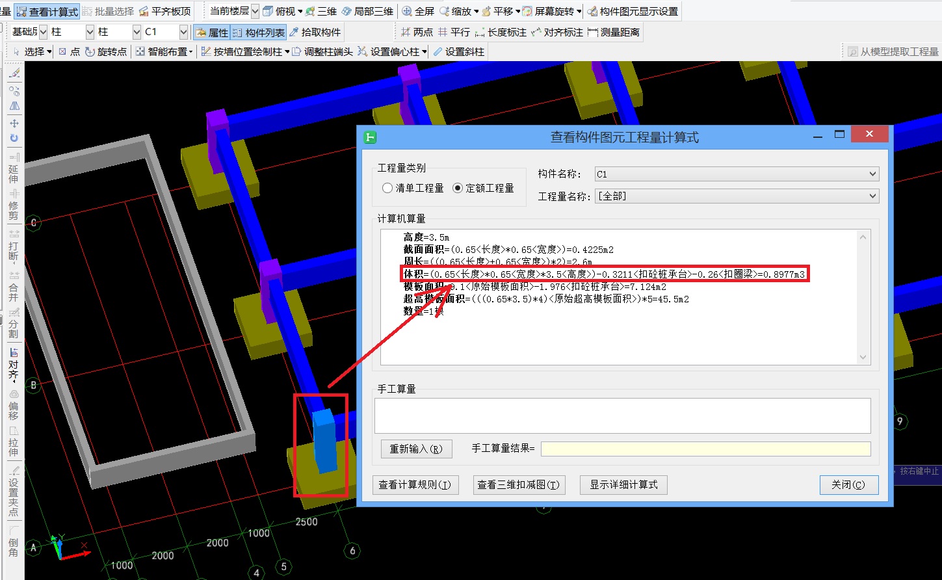The image size is (942, 580).
Task: Click the 偏移 offset tool in sidebar
Action: (x=14, y=404)
